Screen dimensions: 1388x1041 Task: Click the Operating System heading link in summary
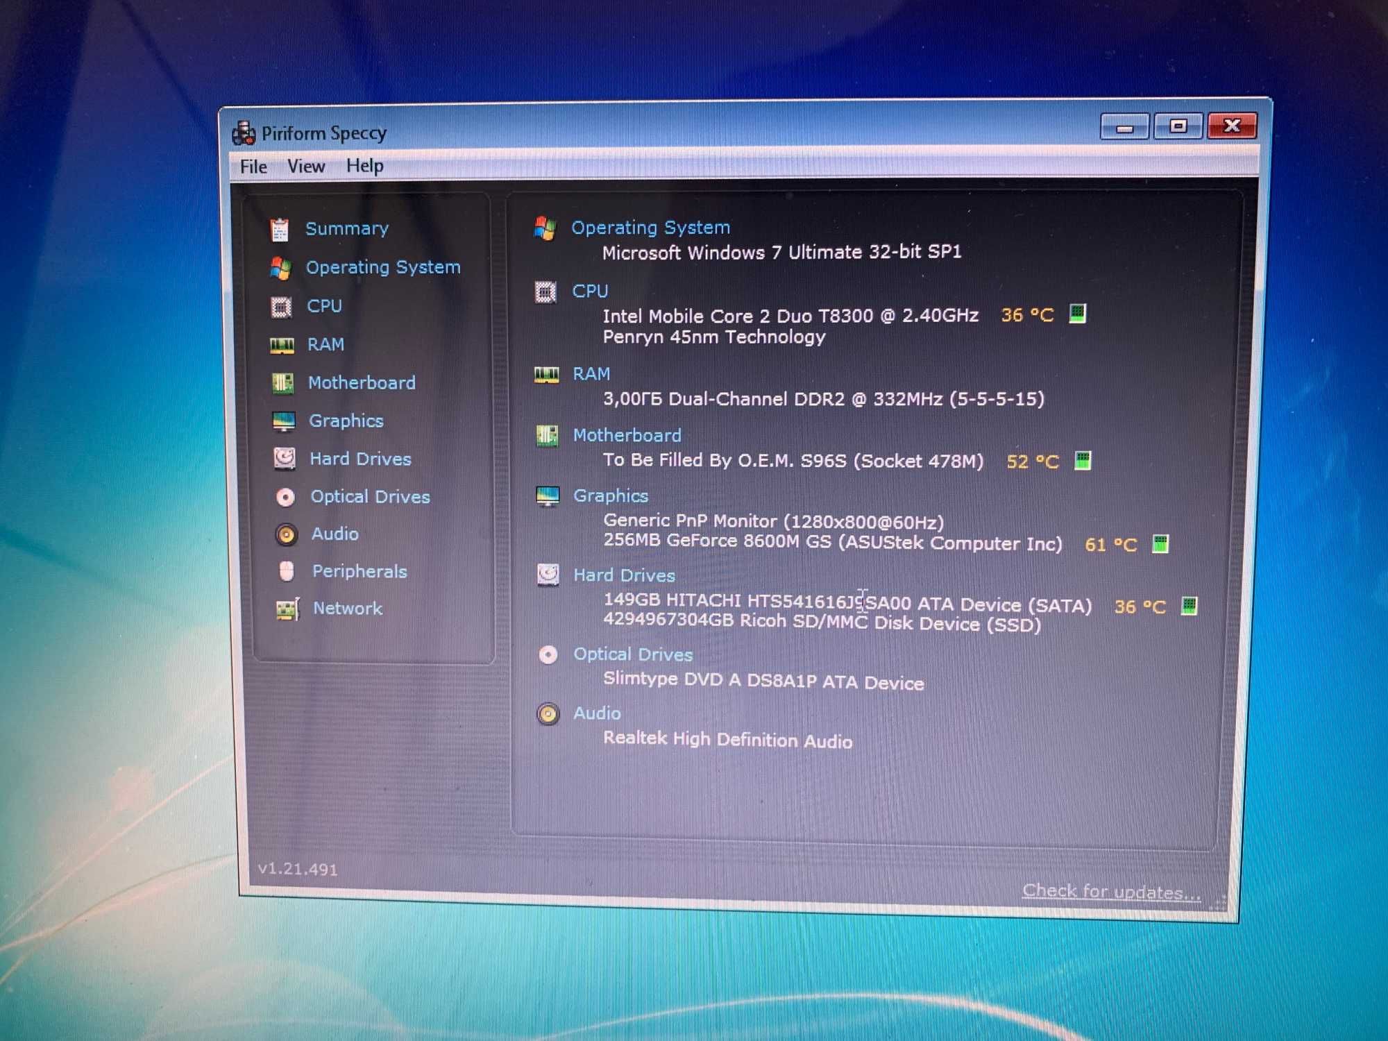coord(650,228)
